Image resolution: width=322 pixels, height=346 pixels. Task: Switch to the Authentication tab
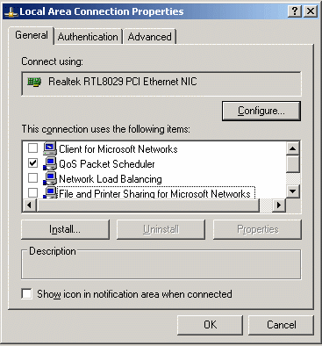click(x=88, y=37)
